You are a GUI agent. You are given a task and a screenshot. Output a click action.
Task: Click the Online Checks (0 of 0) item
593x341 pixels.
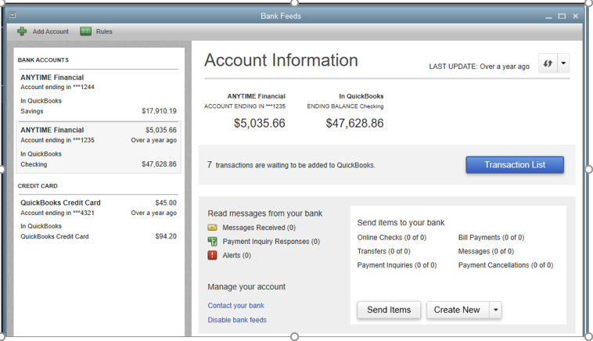(392, 238)
